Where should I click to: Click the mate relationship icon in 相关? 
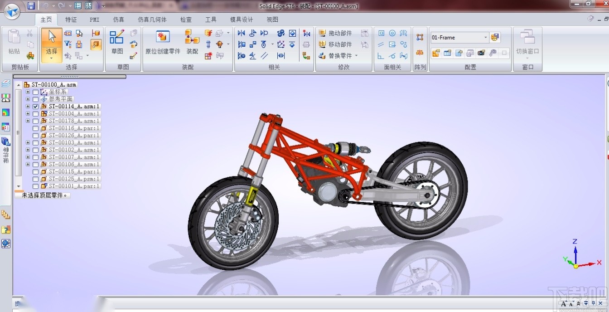pyautogui.click(x=241, y=33)
